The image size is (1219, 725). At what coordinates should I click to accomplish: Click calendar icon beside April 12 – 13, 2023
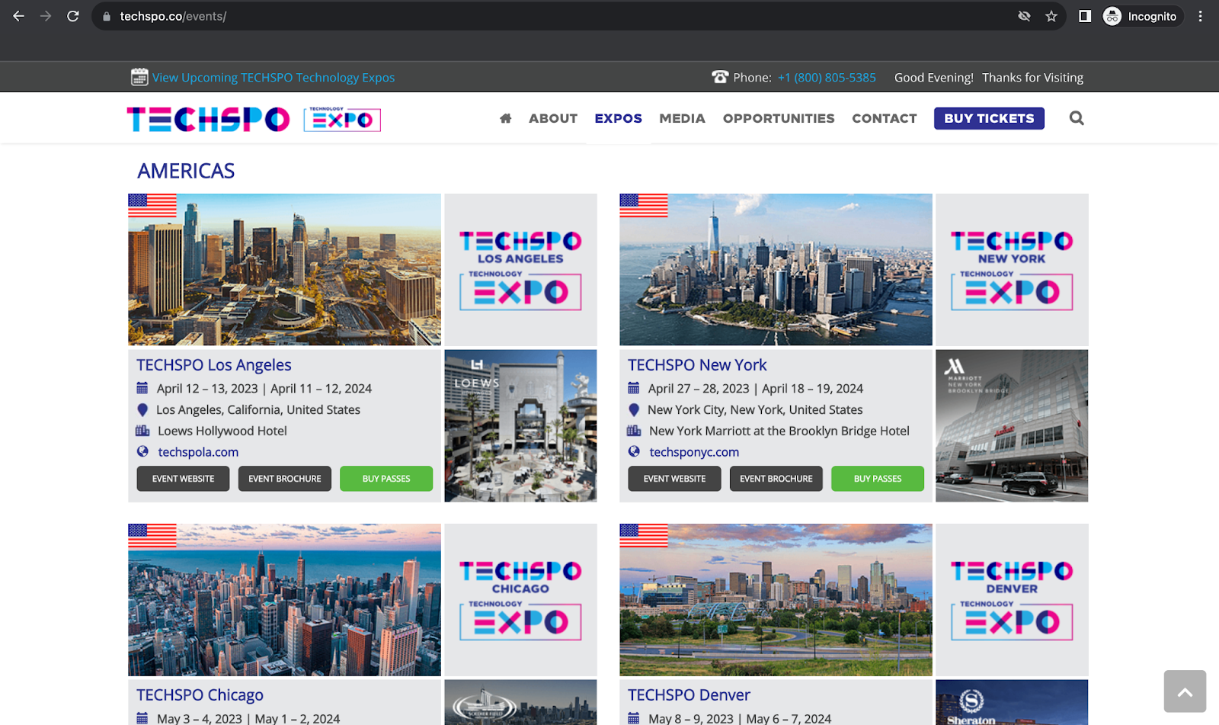(x=142, y=388)
